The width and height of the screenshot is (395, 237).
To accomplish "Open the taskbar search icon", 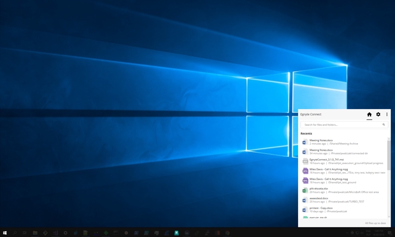I will pos(15,233).
